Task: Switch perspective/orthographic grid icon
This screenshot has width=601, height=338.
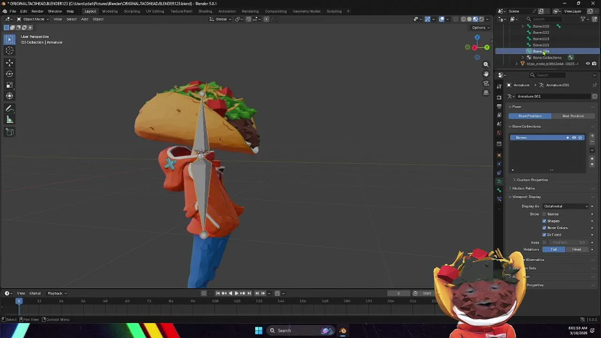Action: [x=486, y=92]
